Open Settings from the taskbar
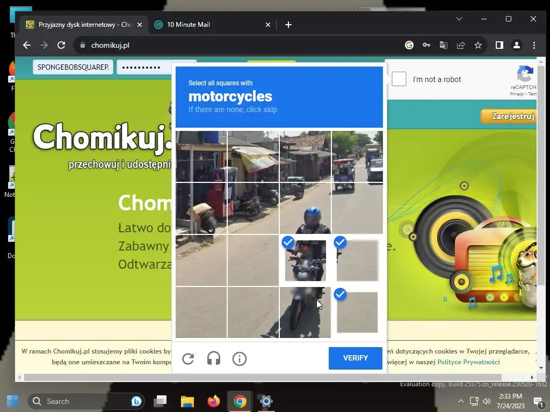 coord(266,401)
